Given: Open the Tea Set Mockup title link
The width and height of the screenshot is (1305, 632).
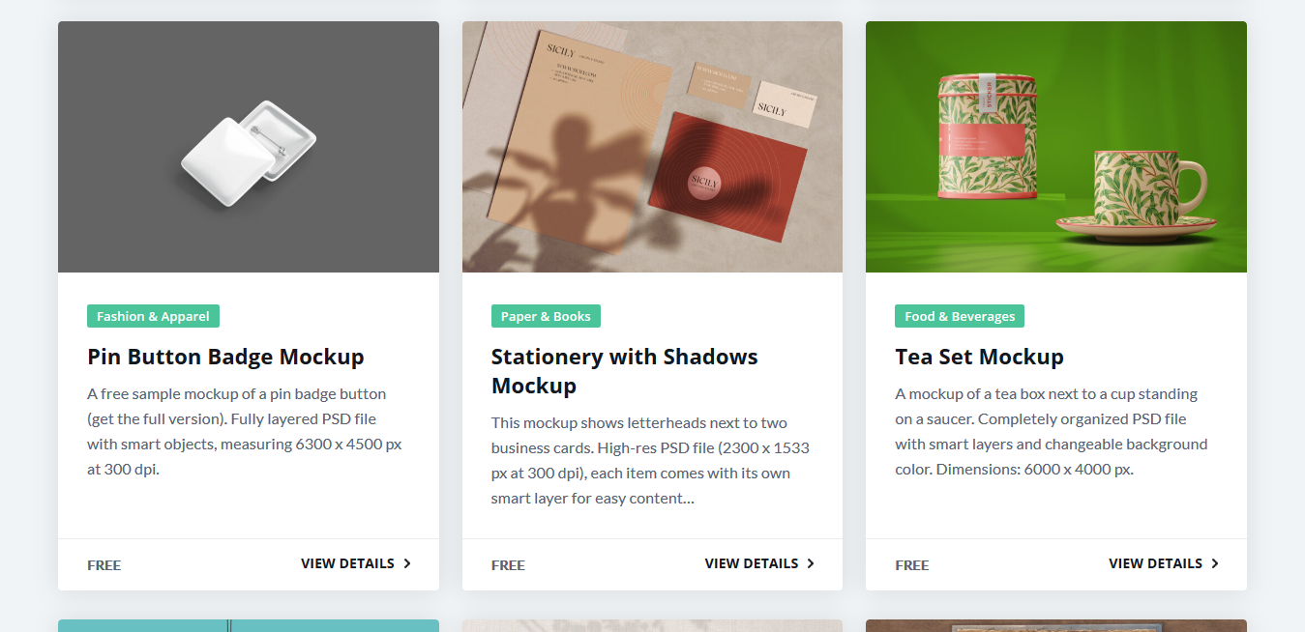Looking at the screenshot, I should [979, 357].
